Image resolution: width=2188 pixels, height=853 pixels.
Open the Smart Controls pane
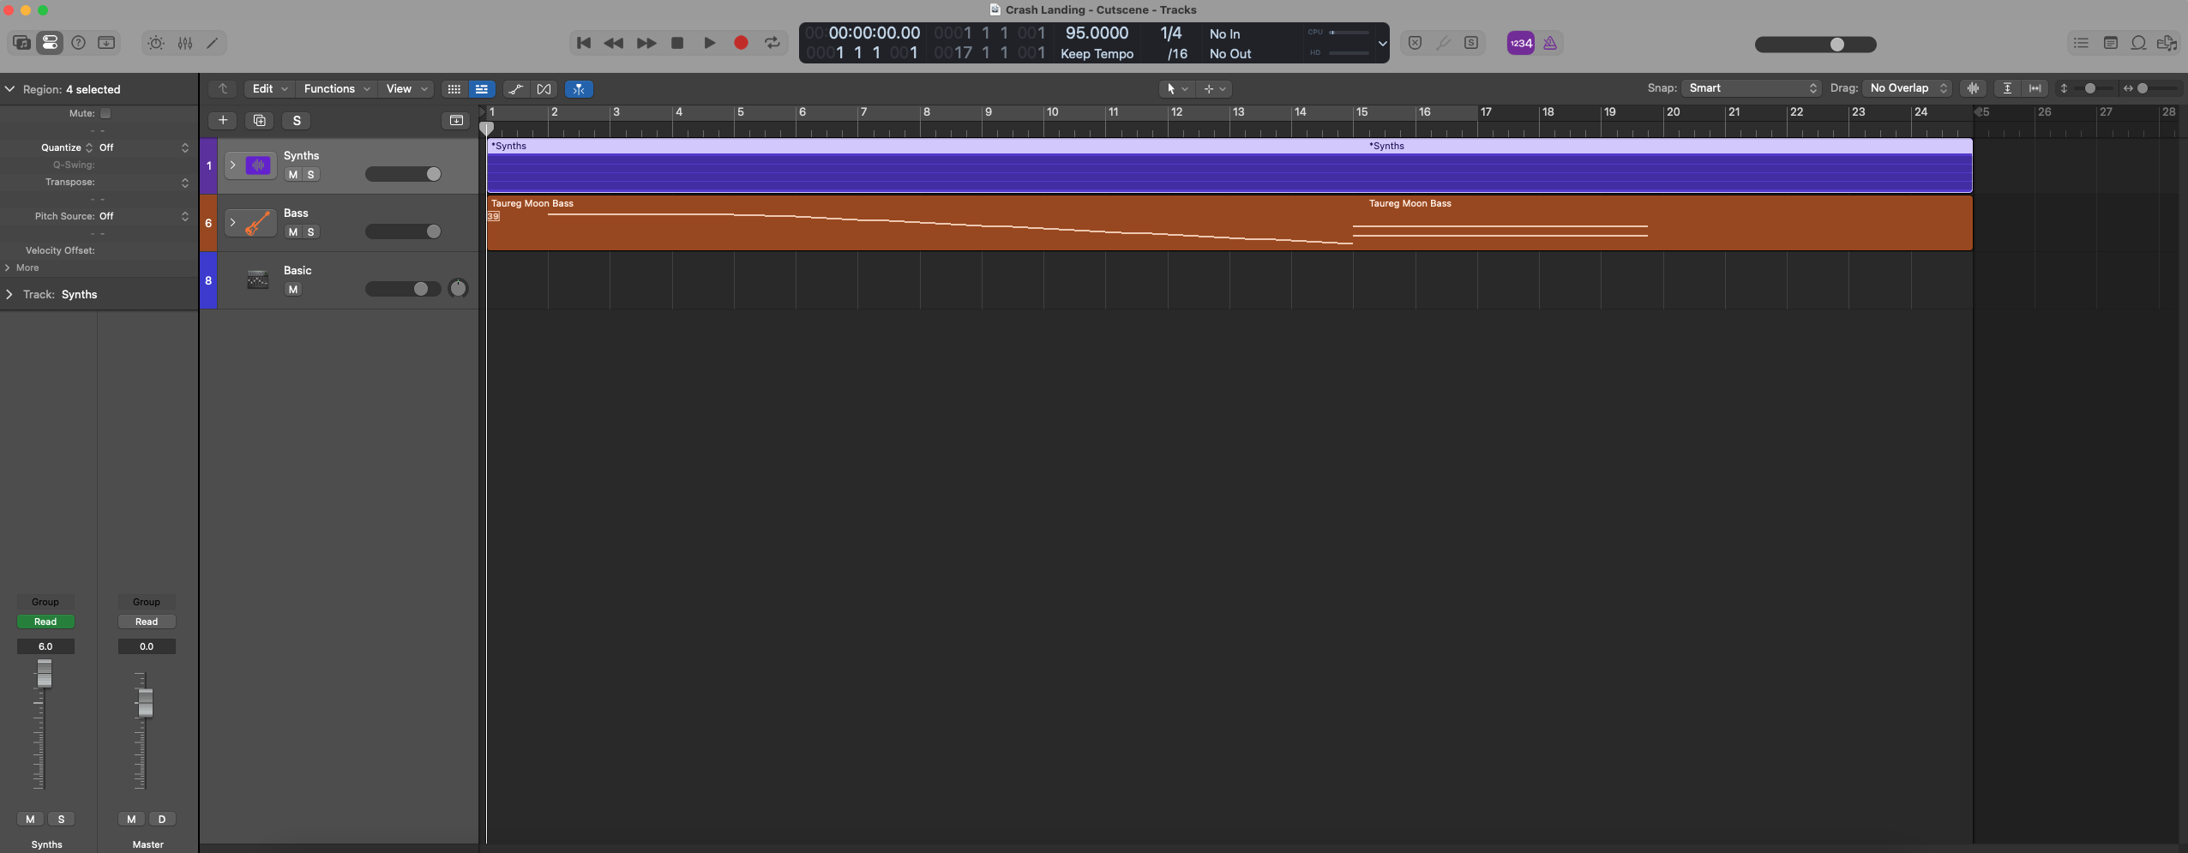[x=156, y=43]
